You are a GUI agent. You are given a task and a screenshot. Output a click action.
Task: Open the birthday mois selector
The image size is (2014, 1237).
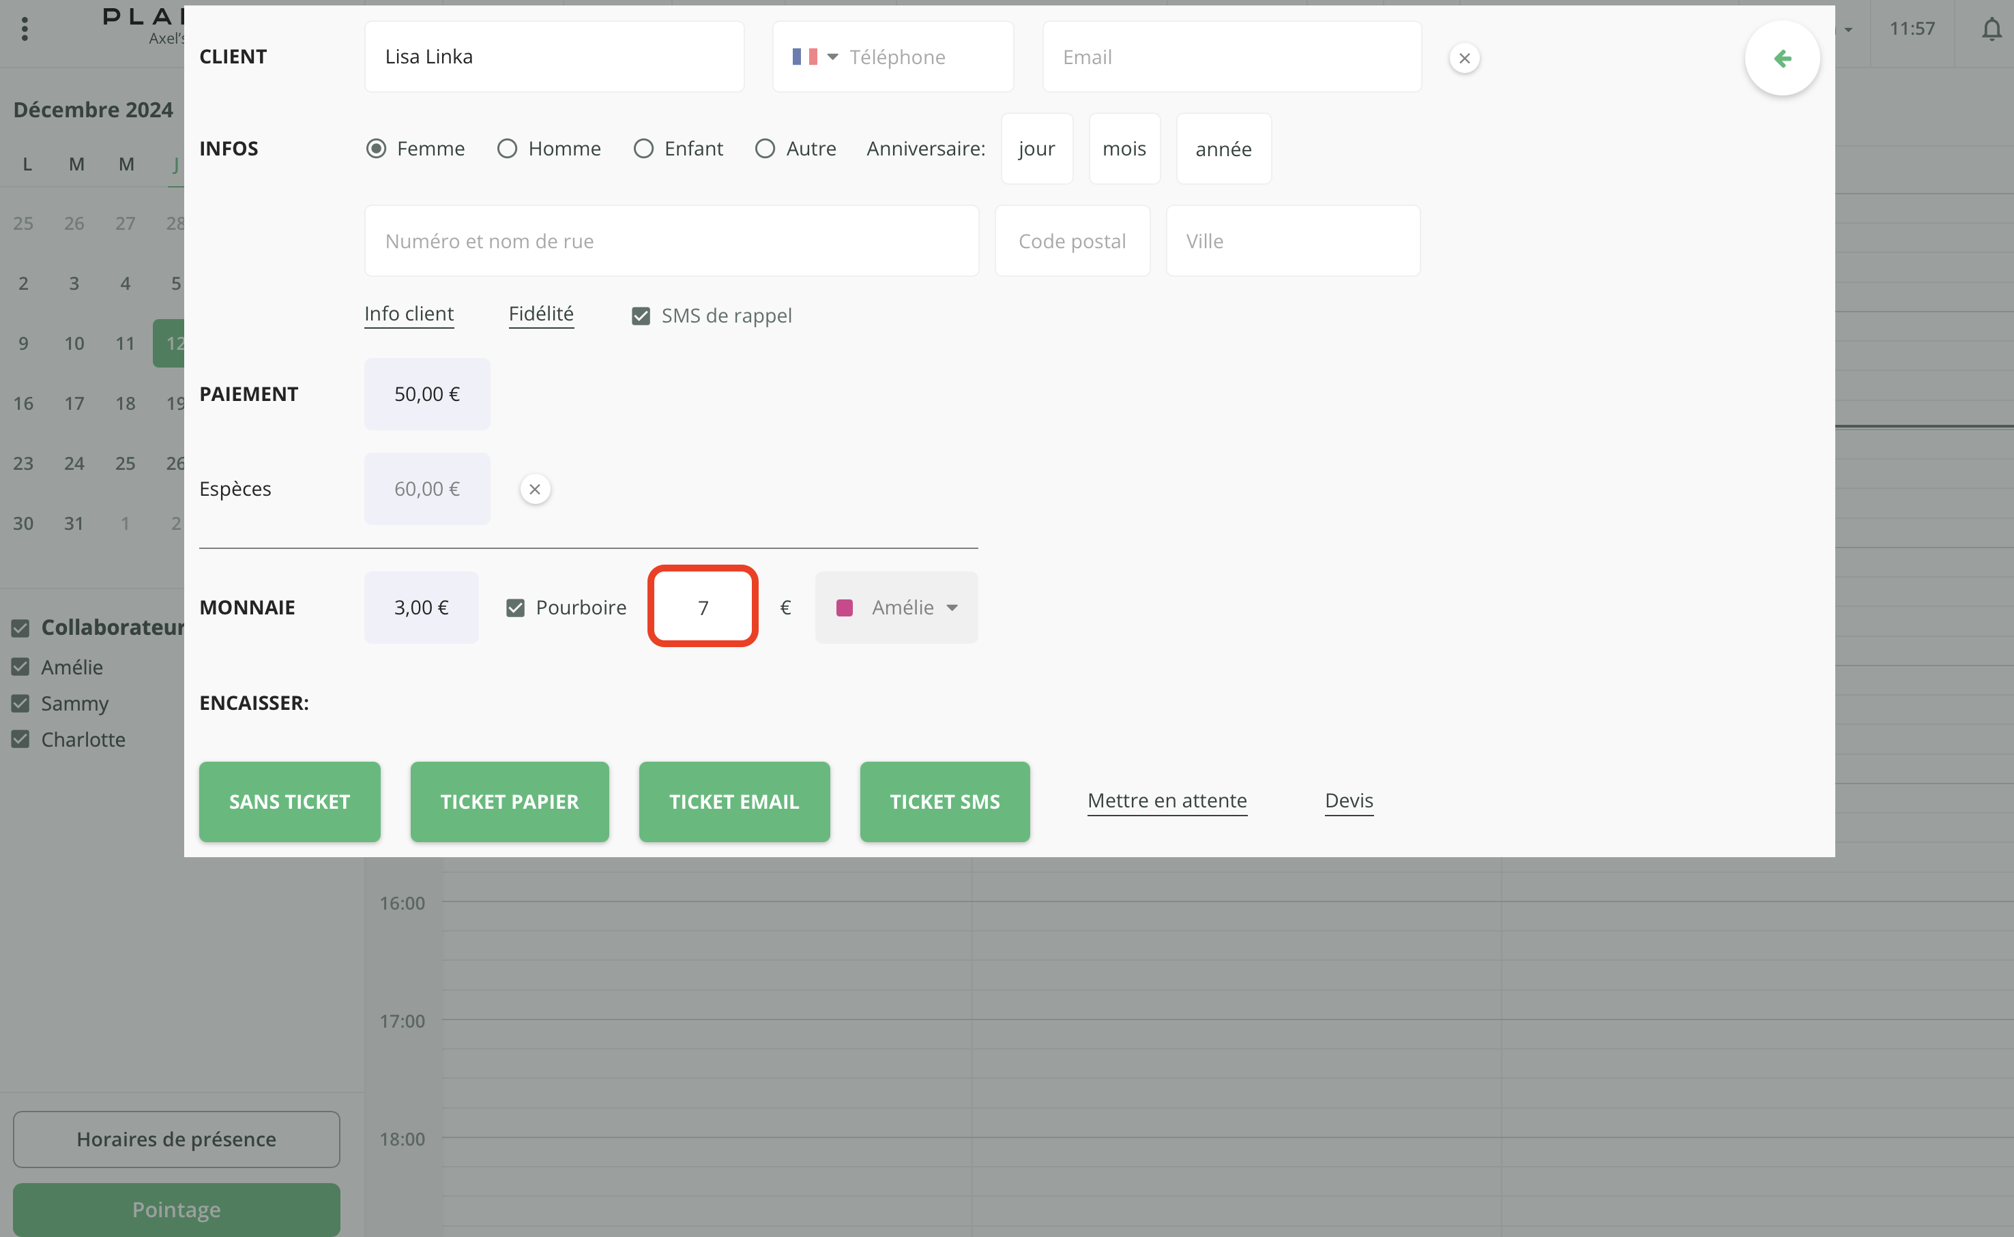[1124, 149]
